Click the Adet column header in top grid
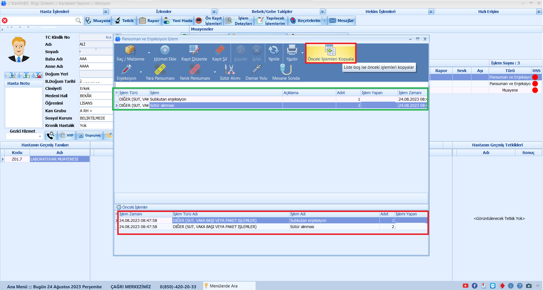Image resolution: width=543 pixels, height=290 pixels. (348, 93)
